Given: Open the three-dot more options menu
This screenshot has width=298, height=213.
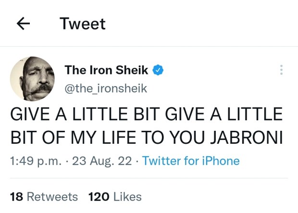Looking at the screenshot, I should (281, 70).
